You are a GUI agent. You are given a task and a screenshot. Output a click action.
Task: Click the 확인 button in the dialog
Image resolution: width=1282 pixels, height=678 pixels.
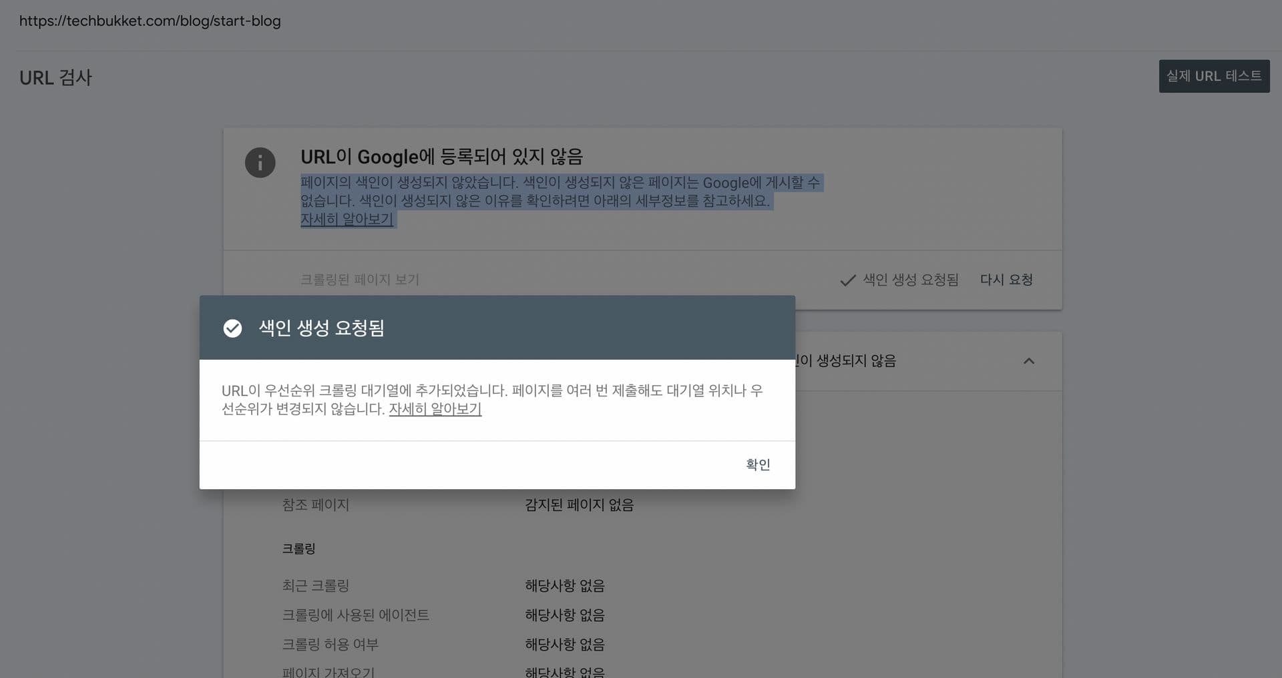[x=758, y=464]
